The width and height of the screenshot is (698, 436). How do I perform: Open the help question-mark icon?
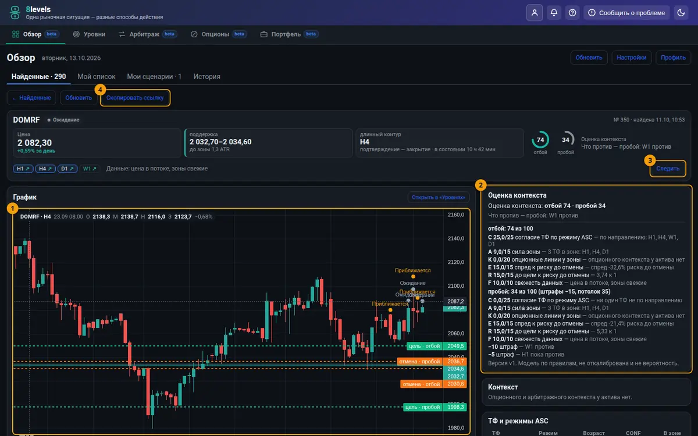click(572, 12)
